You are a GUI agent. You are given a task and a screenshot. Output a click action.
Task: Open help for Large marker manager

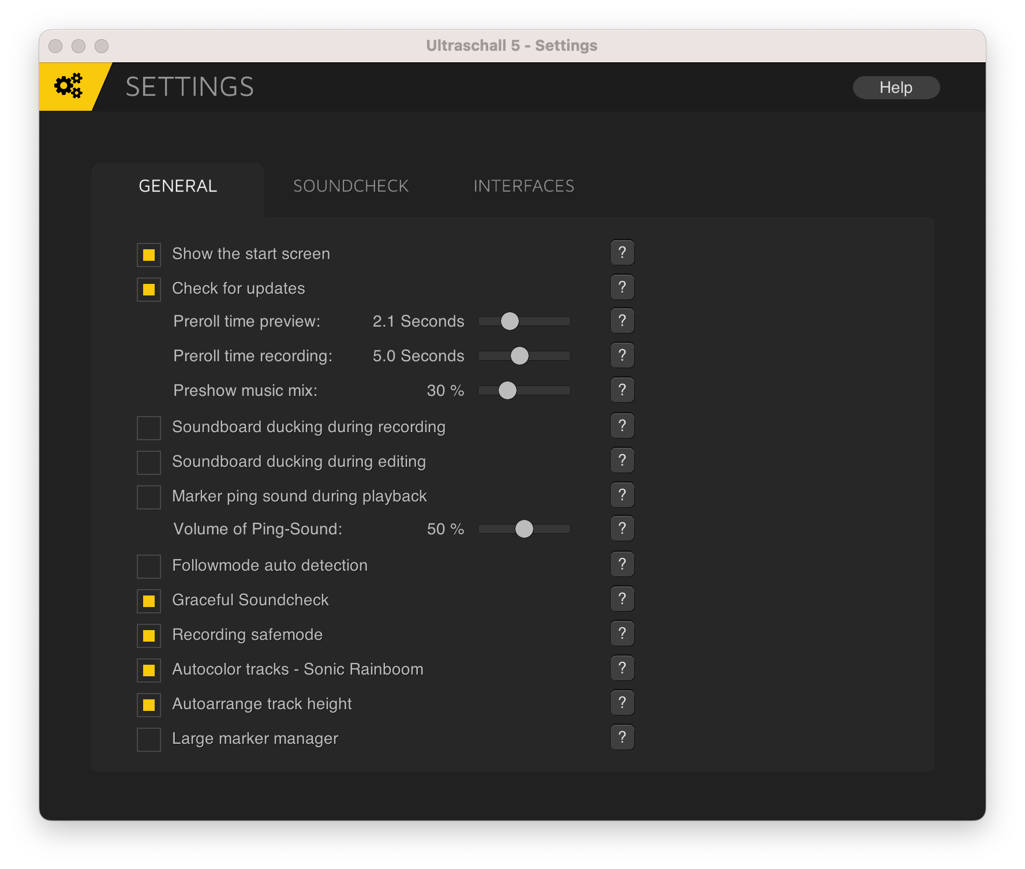(x=622, y=737)
